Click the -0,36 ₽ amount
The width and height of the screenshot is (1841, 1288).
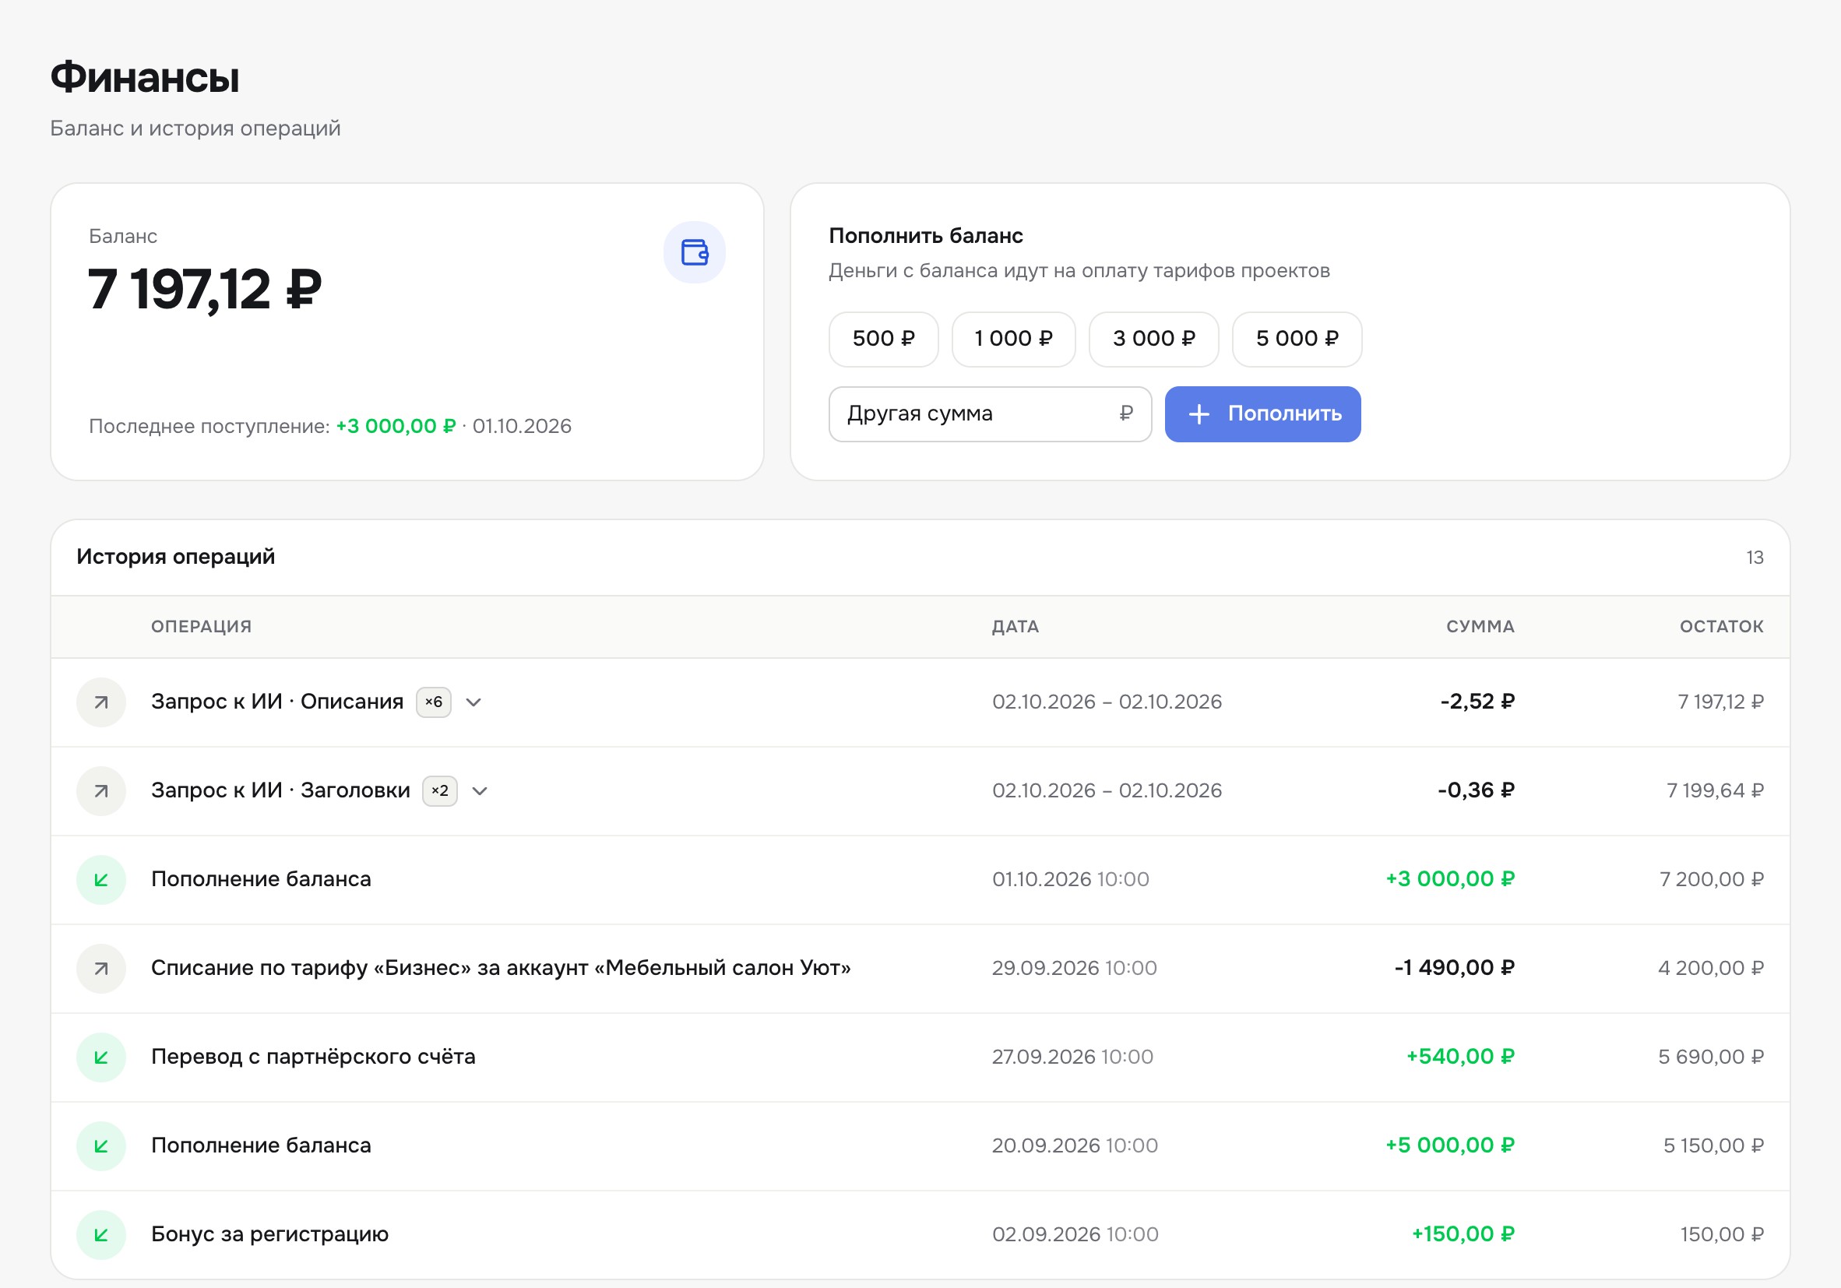click(1477, 791)
